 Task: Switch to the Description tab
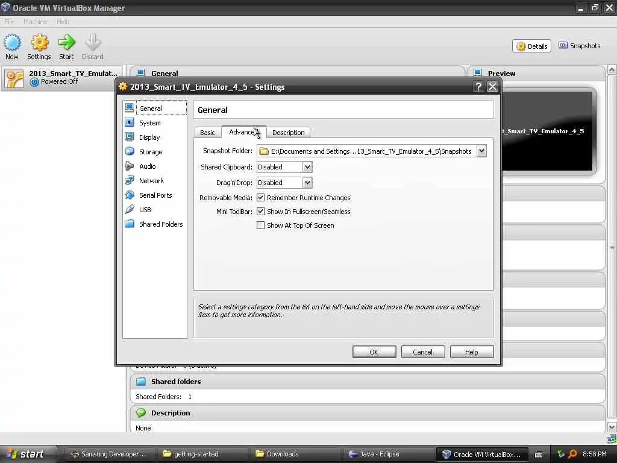point(289,133)
